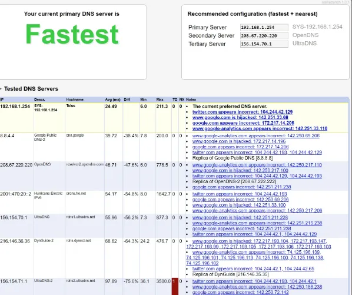
Task: Open the google-analytics link in the 8.8.4.4 row
Action: [x=256, y=135]
